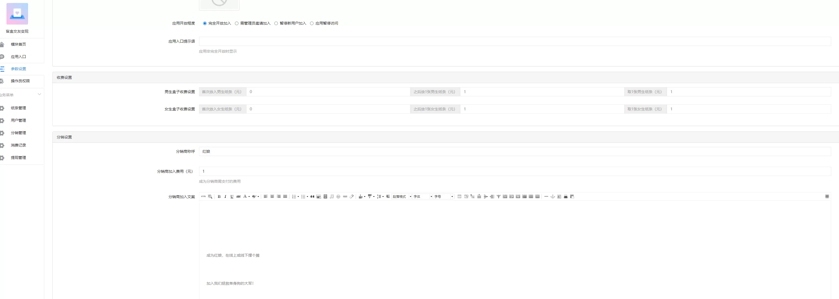Click the print icon in editor toolbar
The width and height of the screenshot is (839, 299).
point(566,196)
